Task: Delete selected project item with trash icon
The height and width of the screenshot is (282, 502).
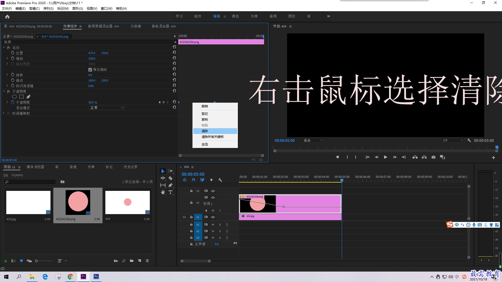Action: 147,261
